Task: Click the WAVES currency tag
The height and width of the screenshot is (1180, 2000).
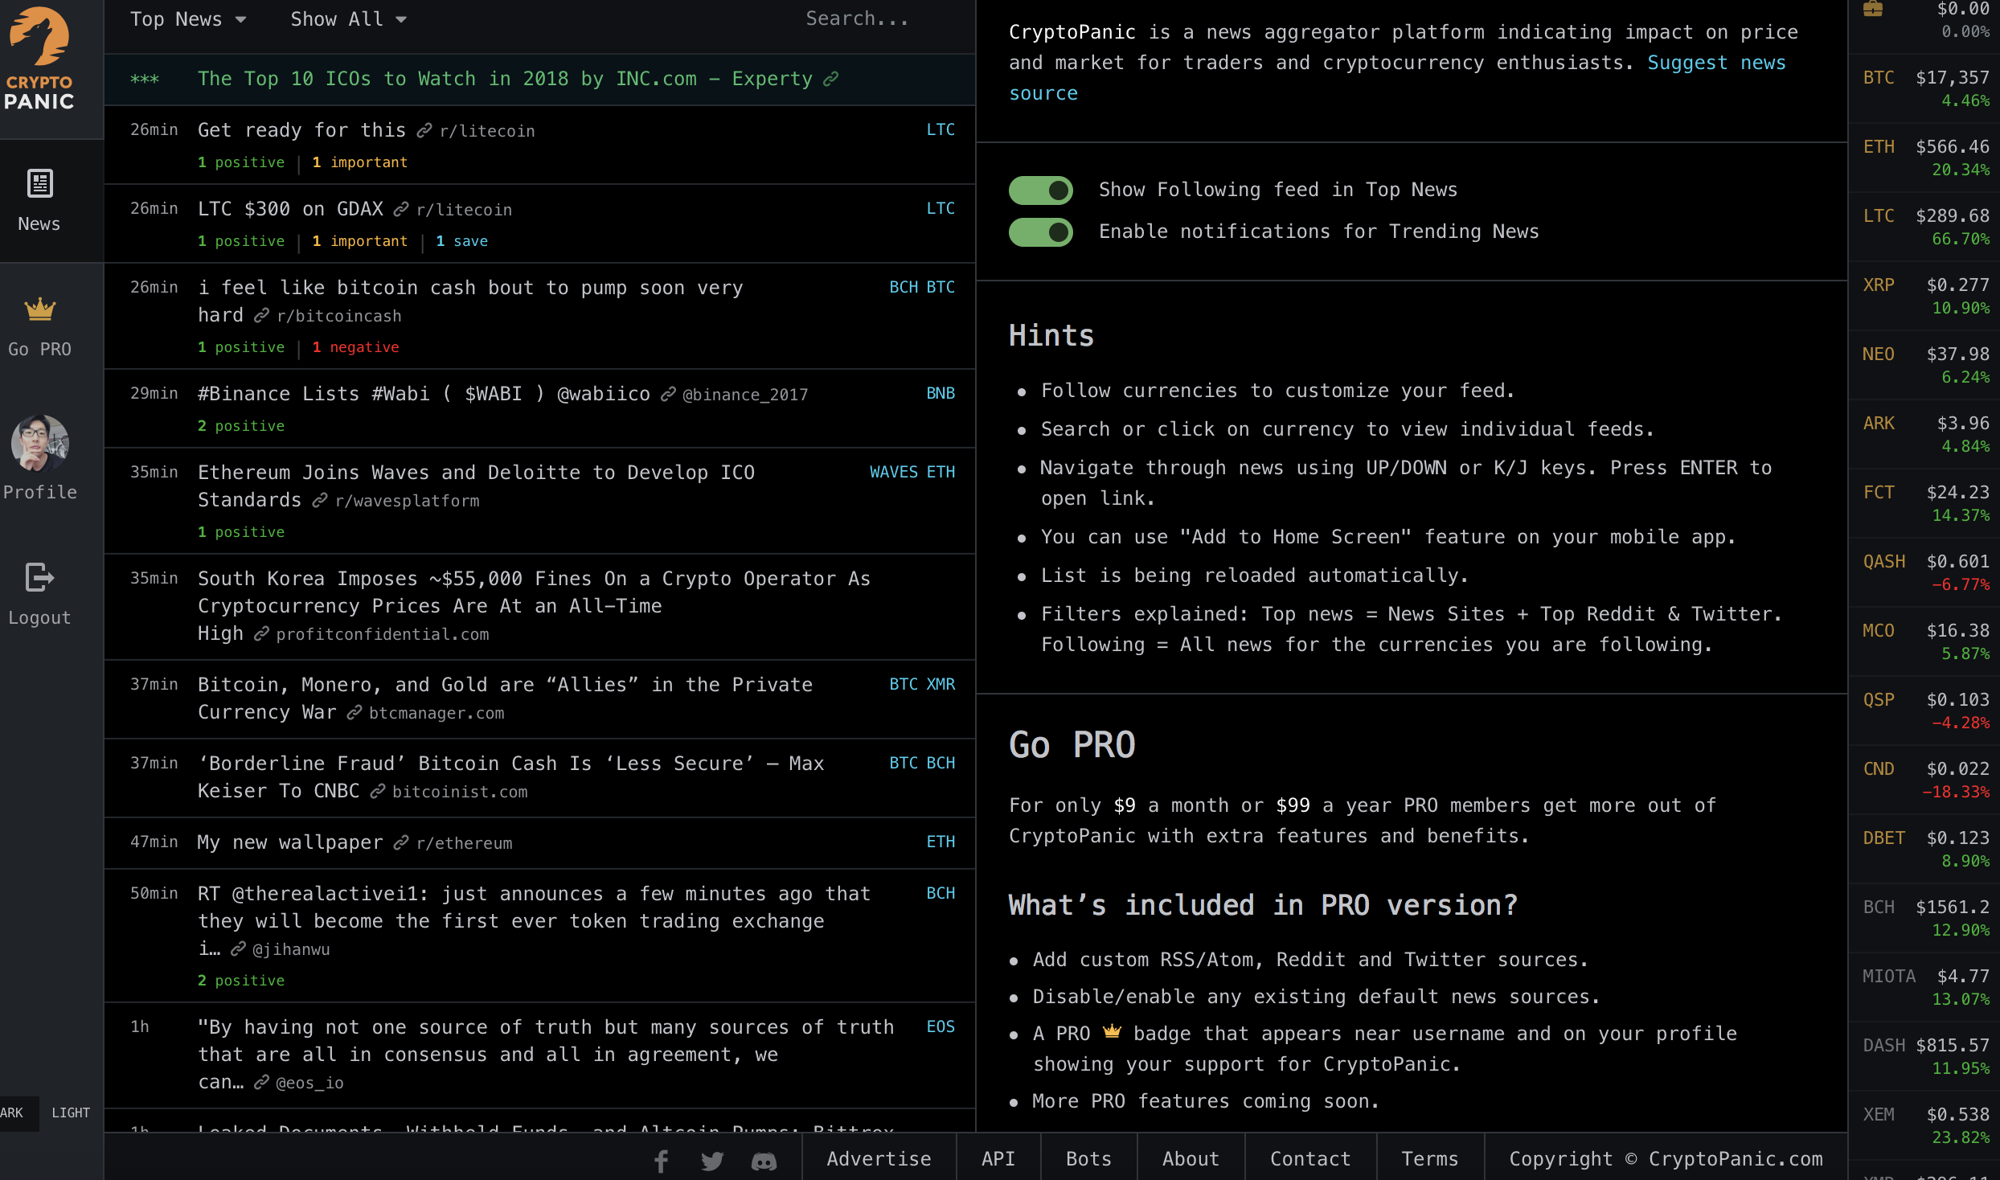Action: (x=893, y=472)
